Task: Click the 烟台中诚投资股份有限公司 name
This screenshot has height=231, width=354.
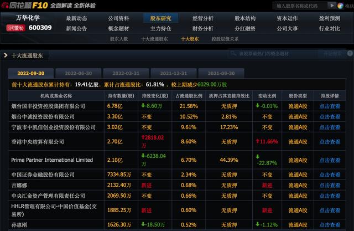Action: (43, 117)
